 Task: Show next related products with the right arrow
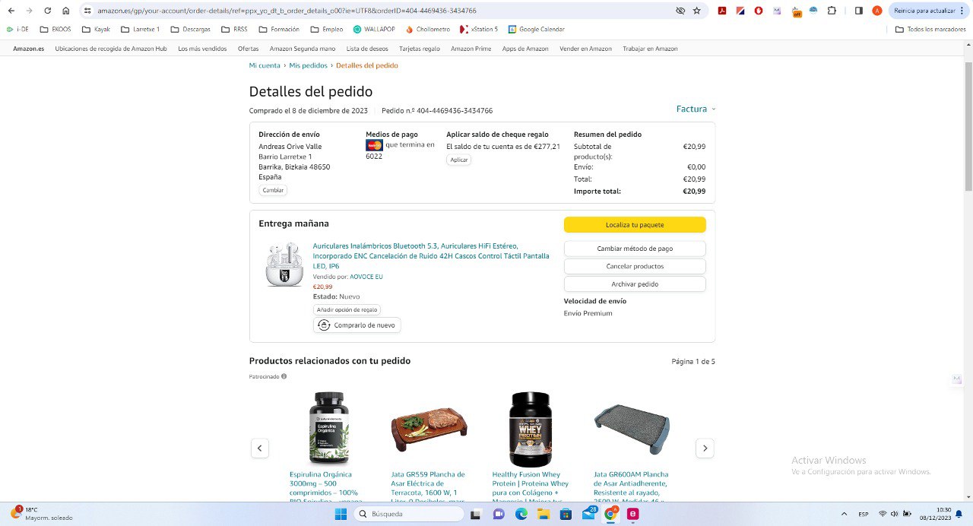click(705, 448)
